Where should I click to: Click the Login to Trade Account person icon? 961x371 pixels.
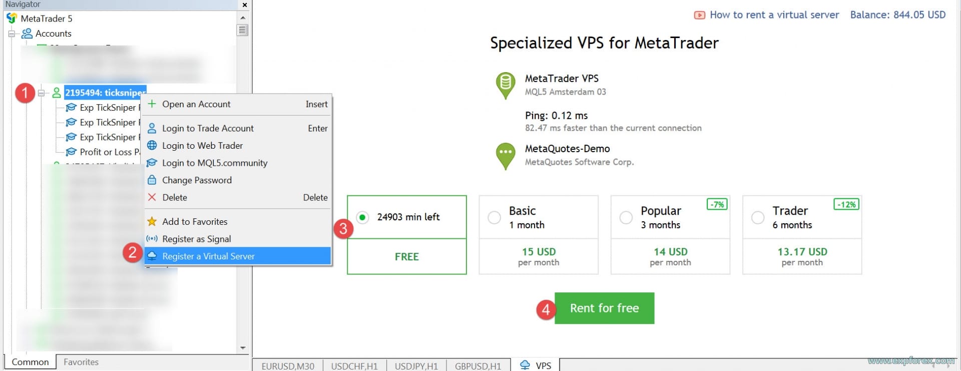pos(152,128)
